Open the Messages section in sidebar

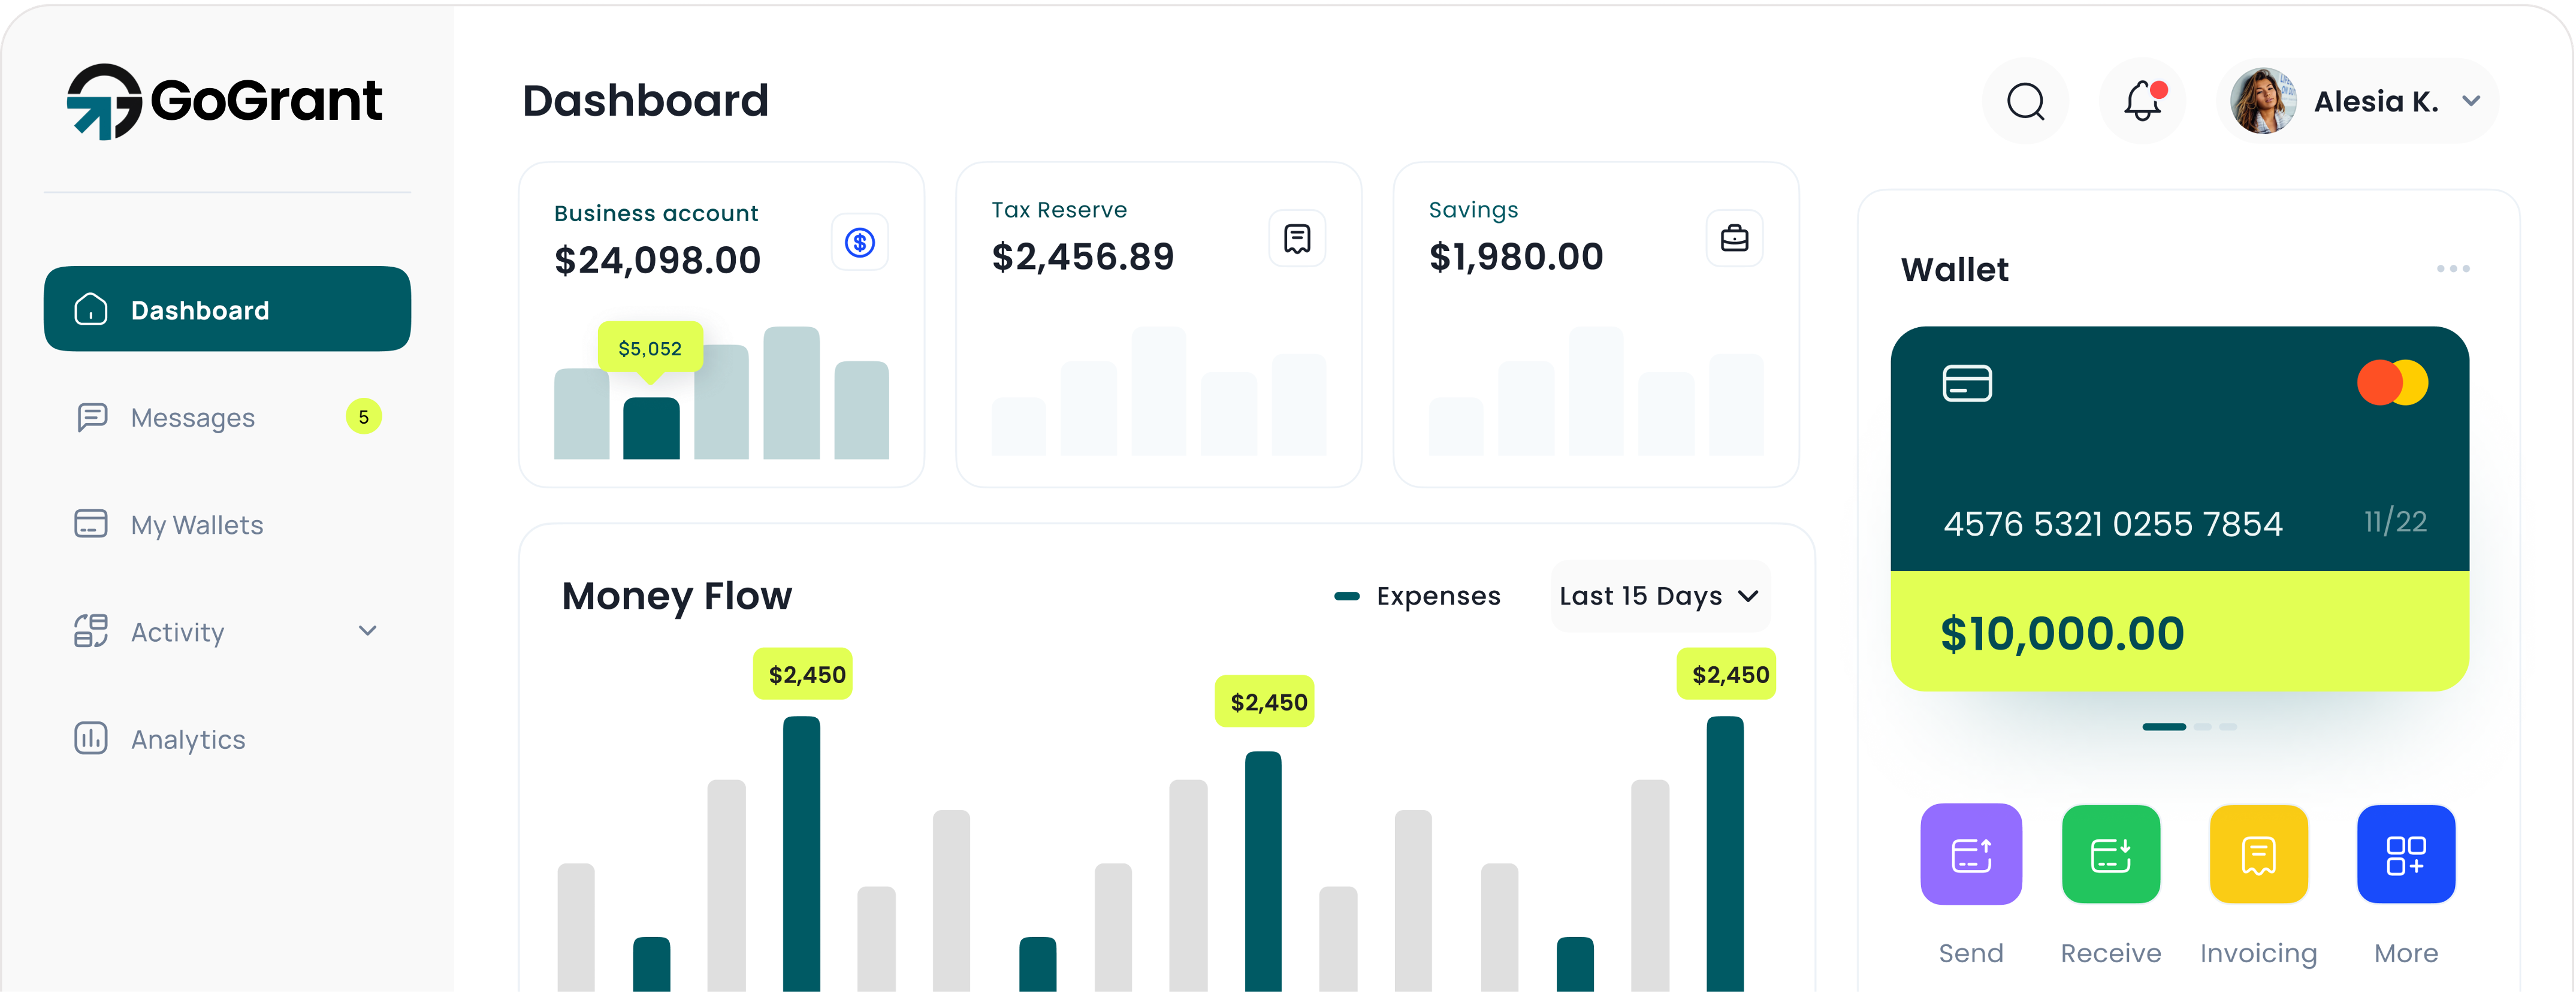point(192,417)
